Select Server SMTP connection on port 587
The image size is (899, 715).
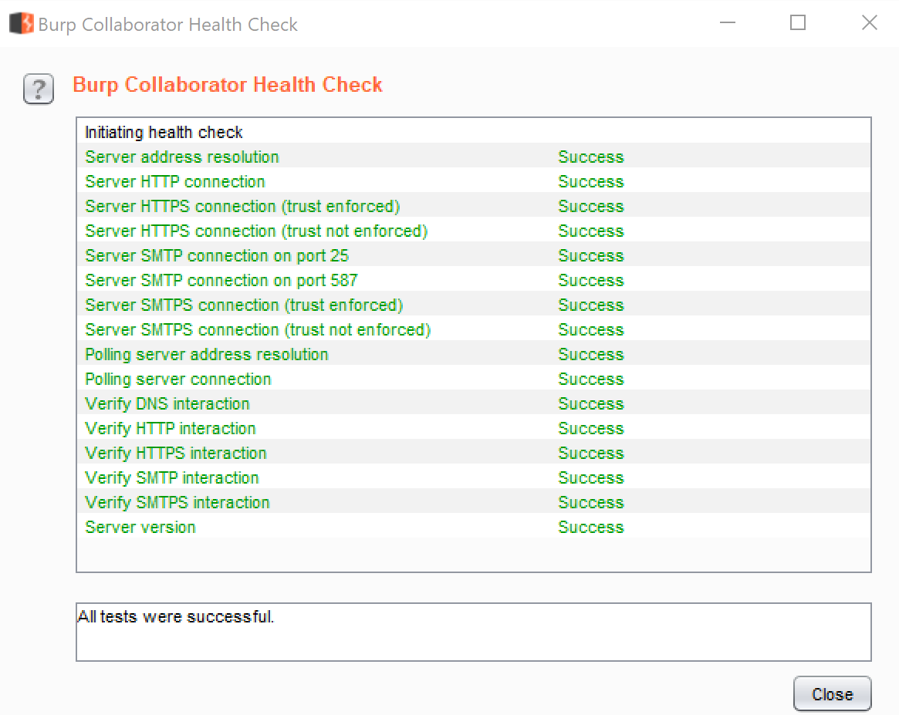tap(221, 281)
